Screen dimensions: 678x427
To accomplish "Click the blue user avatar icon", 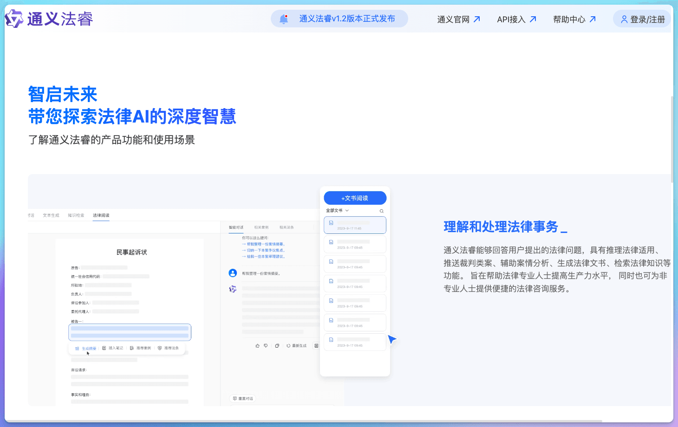I will pos(233,273).
